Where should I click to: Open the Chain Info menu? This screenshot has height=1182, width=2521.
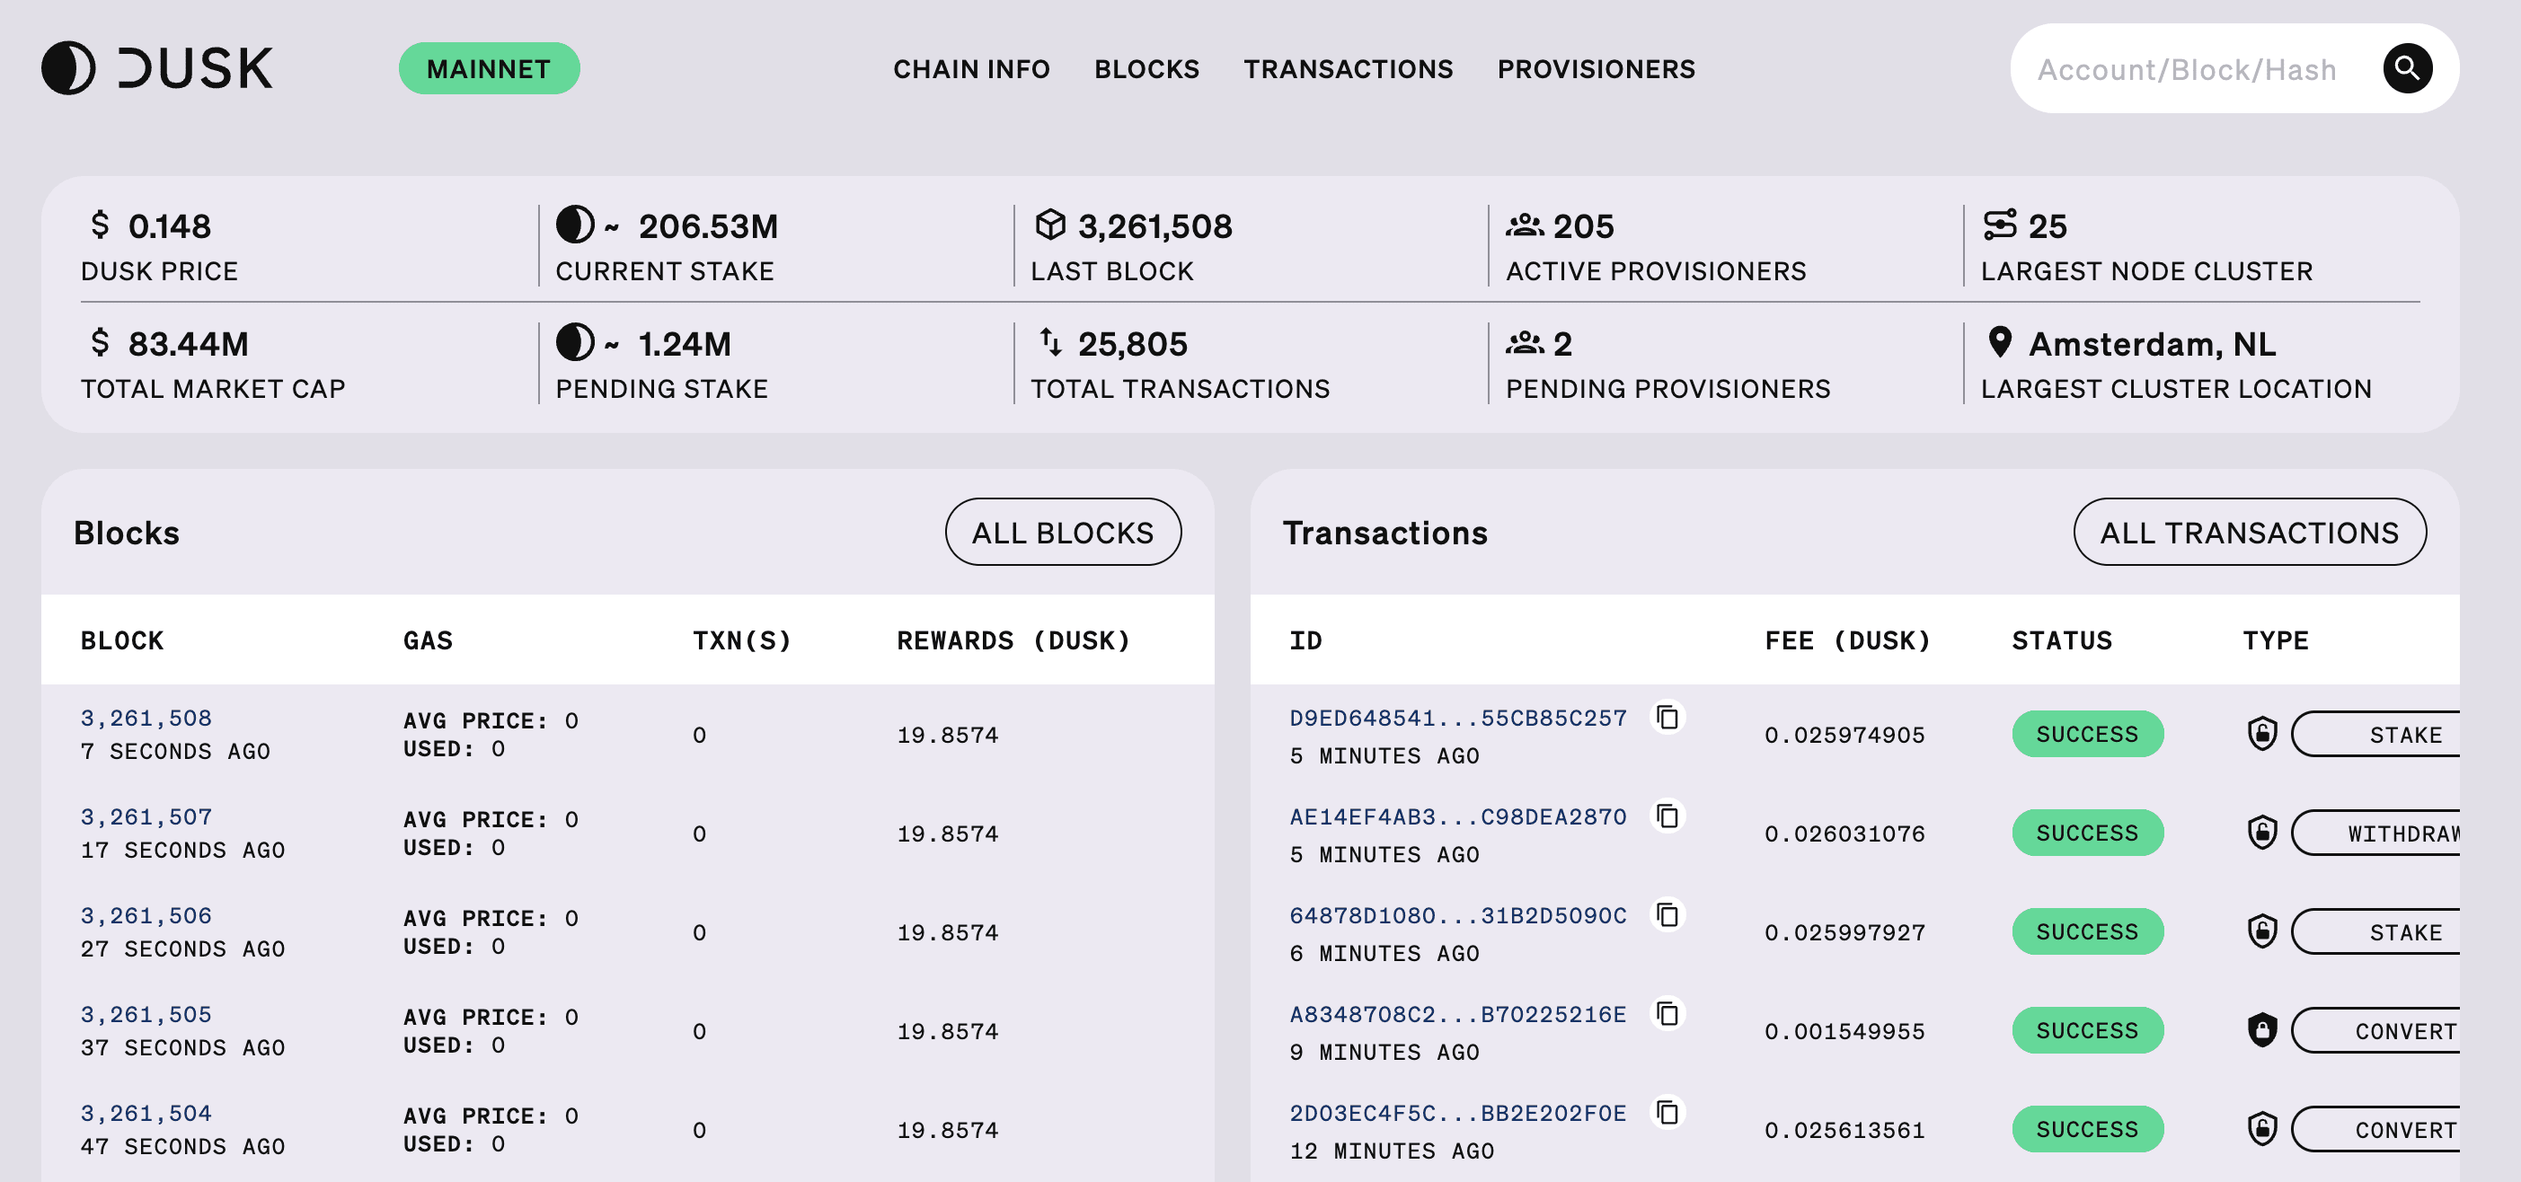[x=971, y=69]
